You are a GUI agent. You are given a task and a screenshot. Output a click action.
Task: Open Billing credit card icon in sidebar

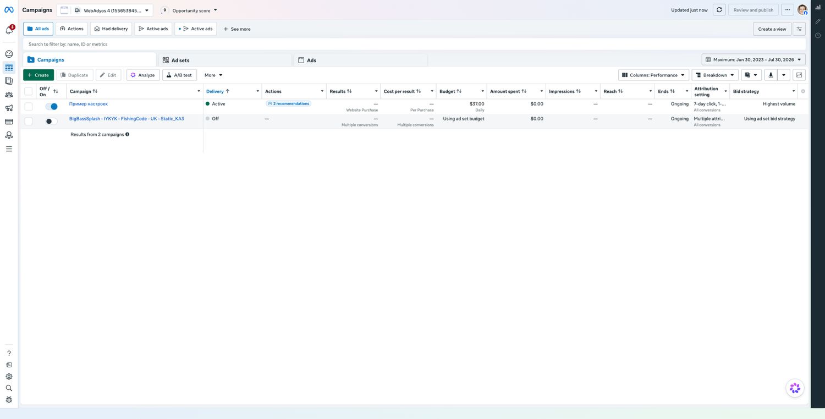(9, 122)
